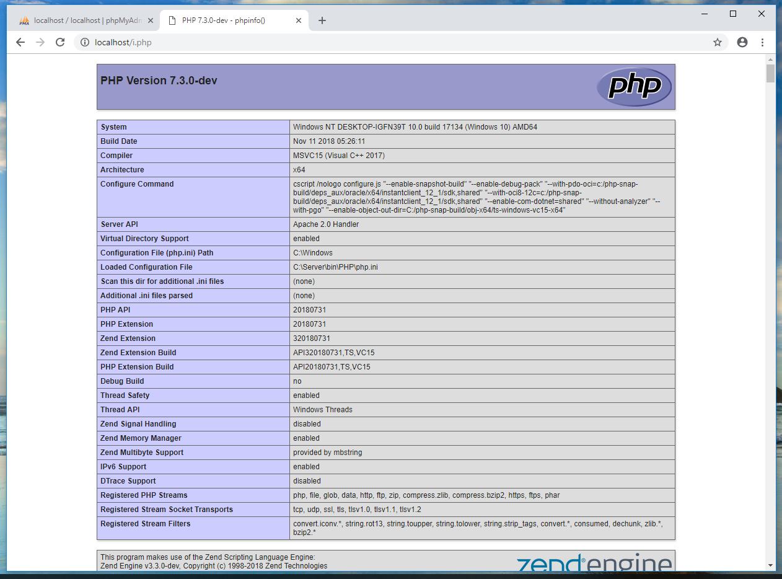The image size is (782, 579).
Task: Click the PHP logo in header
Action: (x=633, y=87)
